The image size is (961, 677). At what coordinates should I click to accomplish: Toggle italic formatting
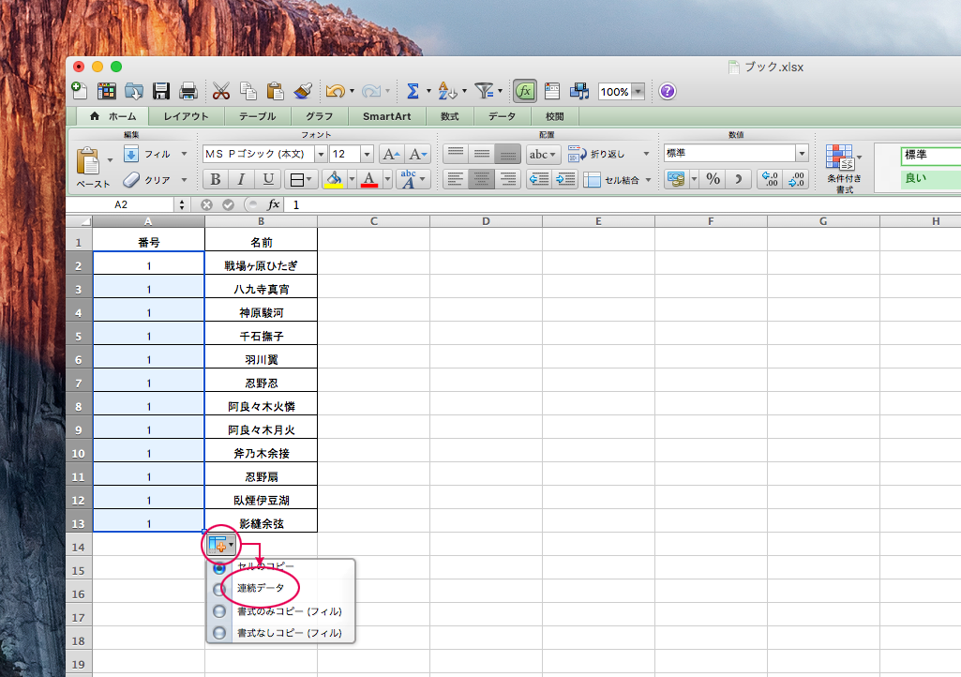coord(241,179)
